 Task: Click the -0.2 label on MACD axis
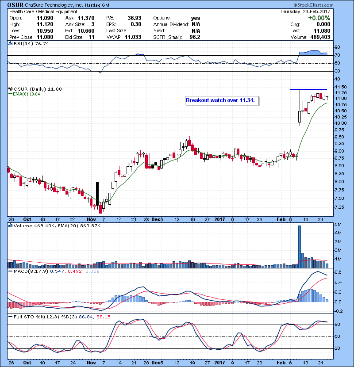(339, 311)
